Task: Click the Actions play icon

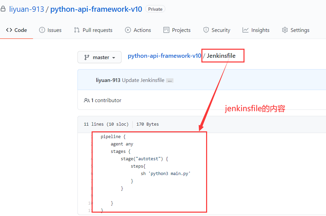Action: [128, 30]
